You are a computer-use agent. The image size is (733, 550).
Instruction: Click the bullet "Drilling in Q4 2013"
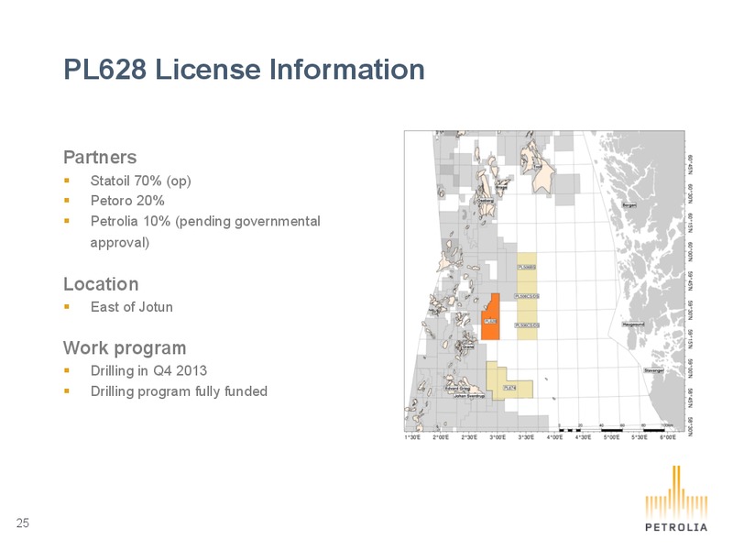(148, 370)
